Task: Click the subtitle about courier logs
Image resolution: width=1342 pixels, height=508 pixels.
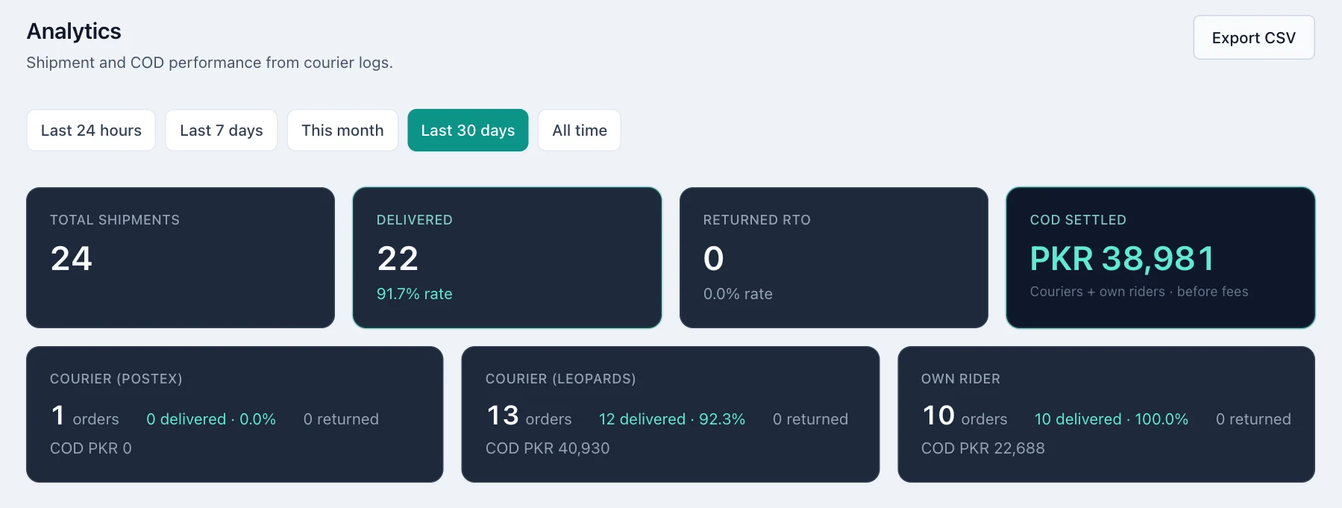Action: [x=210, y=63]
